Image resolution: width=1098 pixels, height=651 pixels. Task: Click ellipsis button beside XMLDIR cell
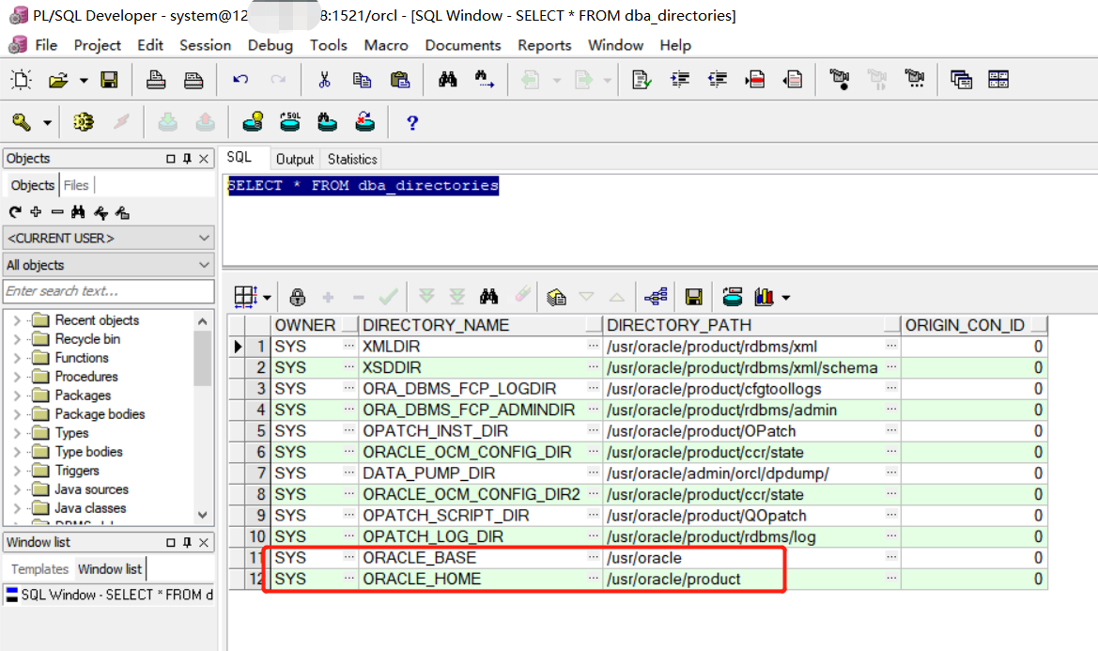click(593, 346)
